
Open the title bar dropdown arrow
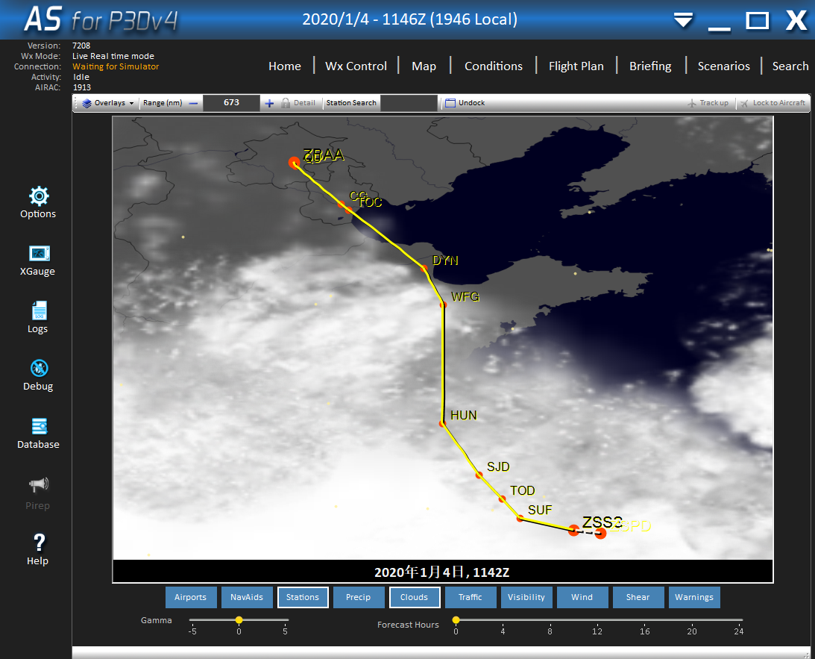683,21
